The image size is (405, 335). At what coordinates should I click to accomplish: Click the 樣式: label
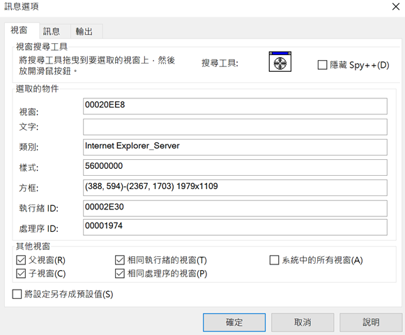(x=29, y=167)
